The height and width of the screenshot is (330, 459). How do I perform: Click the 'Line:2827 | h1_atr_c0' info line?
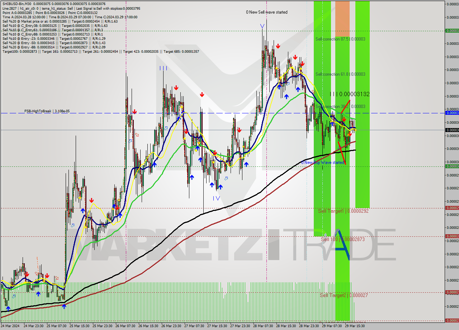71,8
